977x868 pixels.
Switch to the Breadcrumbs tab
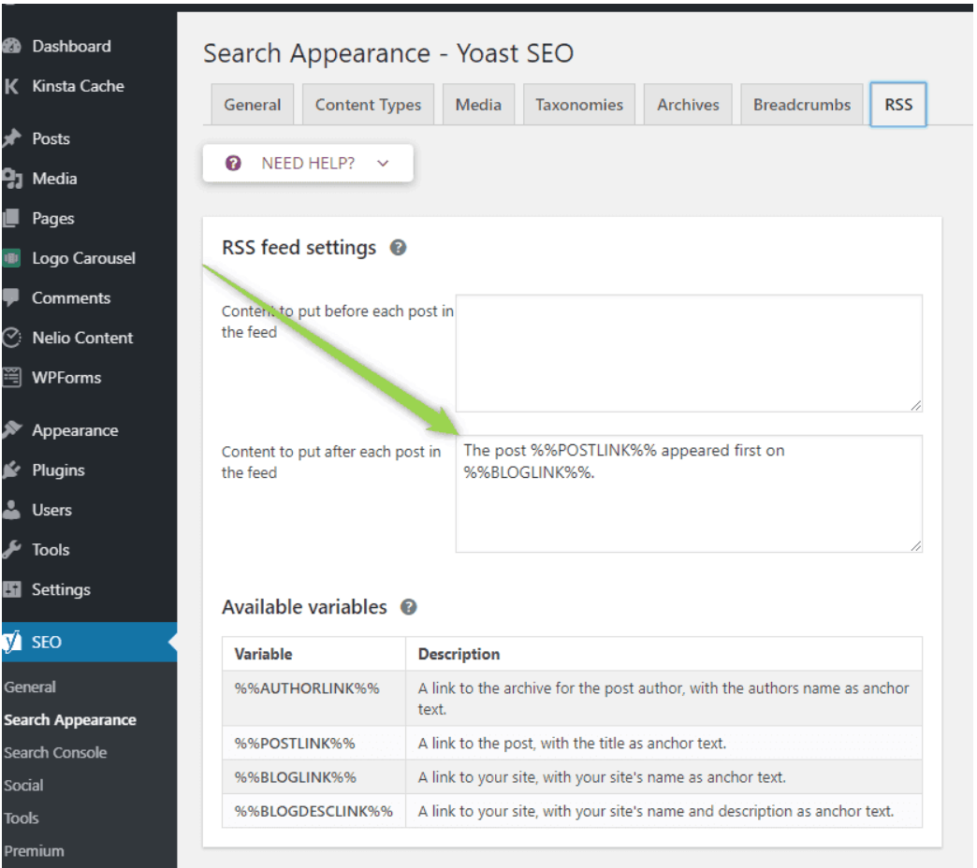[801, 105]
